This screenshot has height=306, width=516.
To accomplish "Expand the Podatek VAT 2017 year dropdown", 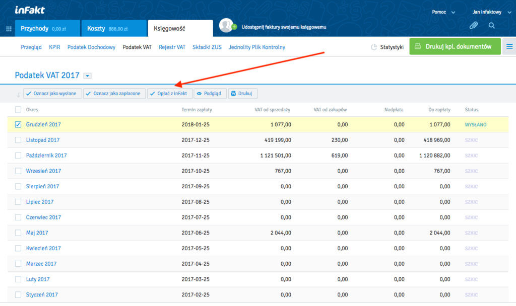I will [x=88, y=76].
